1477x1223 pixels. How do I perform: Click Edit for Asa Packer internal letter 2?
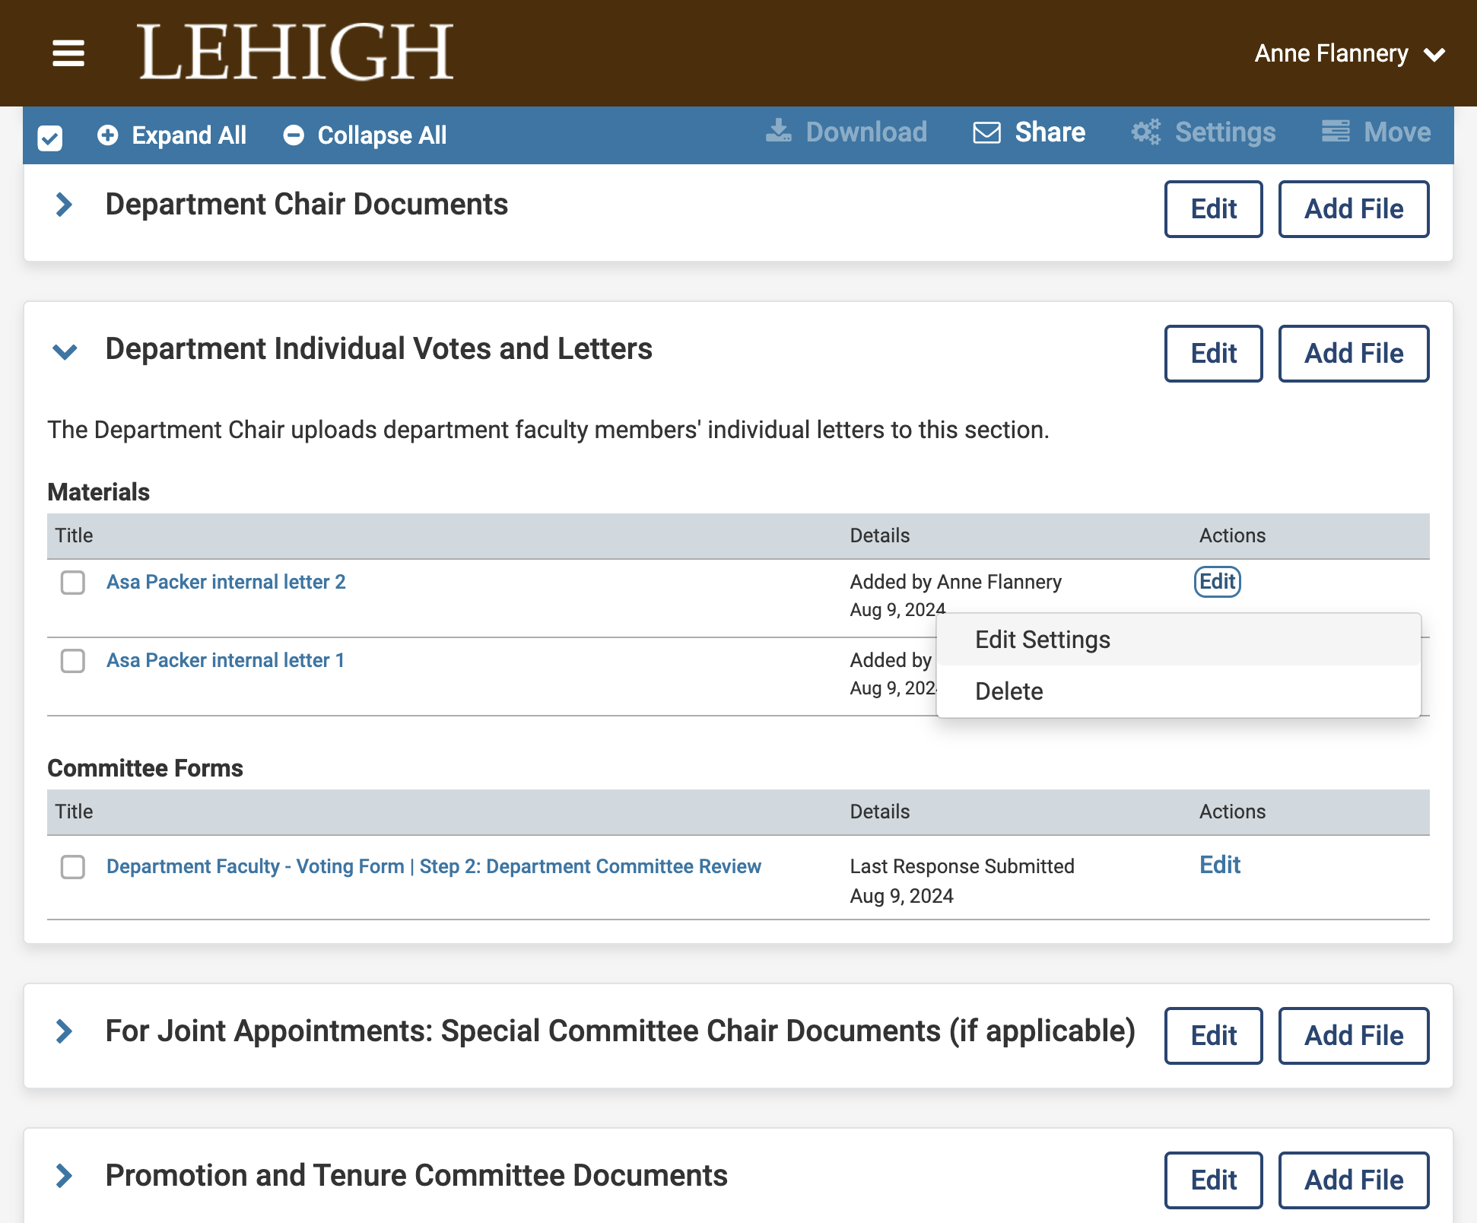tap(1218, 582)
